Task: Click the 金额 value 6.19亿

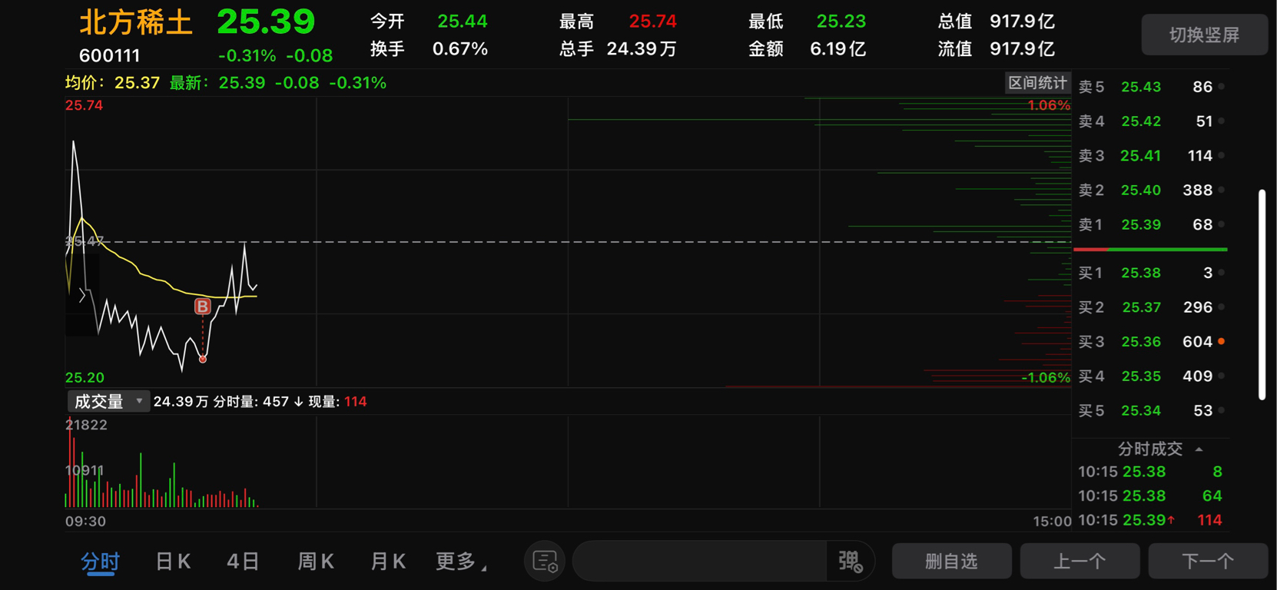Action: 838,49
